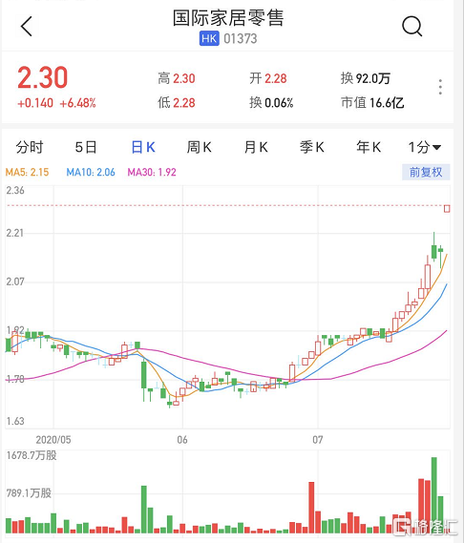Tap the 开 2.28 open price
Screen dimensions: 464x543
point(268,78)
